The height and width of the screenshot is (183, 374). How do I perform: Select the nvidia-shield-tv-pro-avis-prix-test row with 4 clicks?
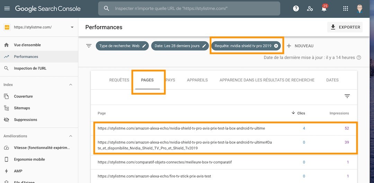tap(224, 128)
